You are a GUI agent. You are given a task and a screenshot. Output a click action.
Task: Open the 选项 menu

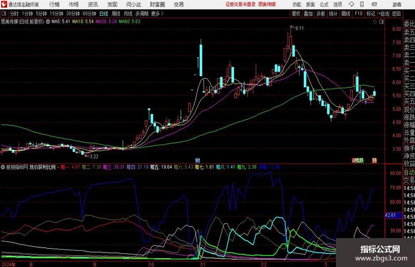point(337,4)
